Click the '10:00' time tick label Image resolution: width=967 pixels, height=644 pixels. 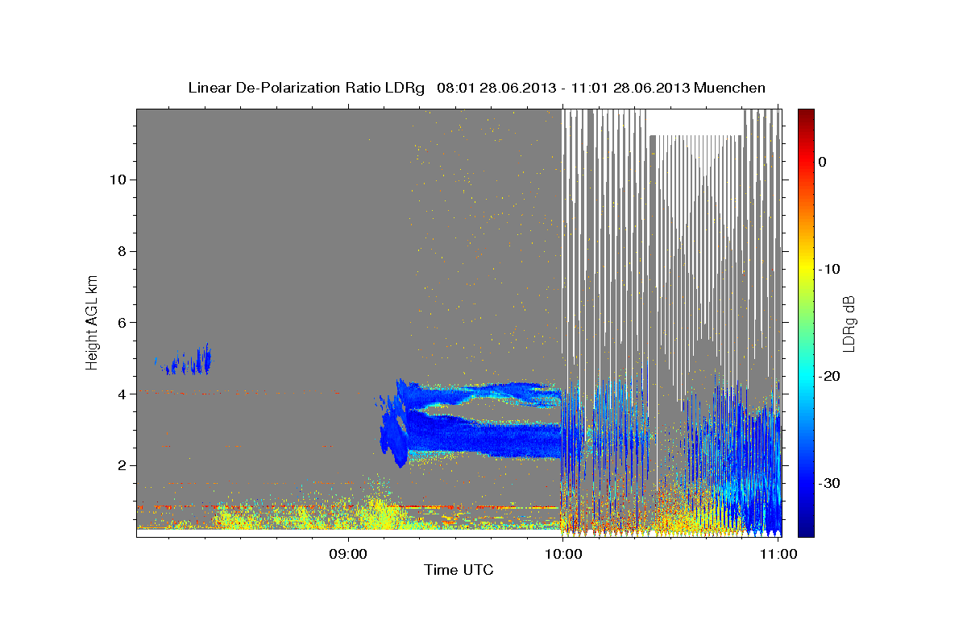click(x=563, y=554)
